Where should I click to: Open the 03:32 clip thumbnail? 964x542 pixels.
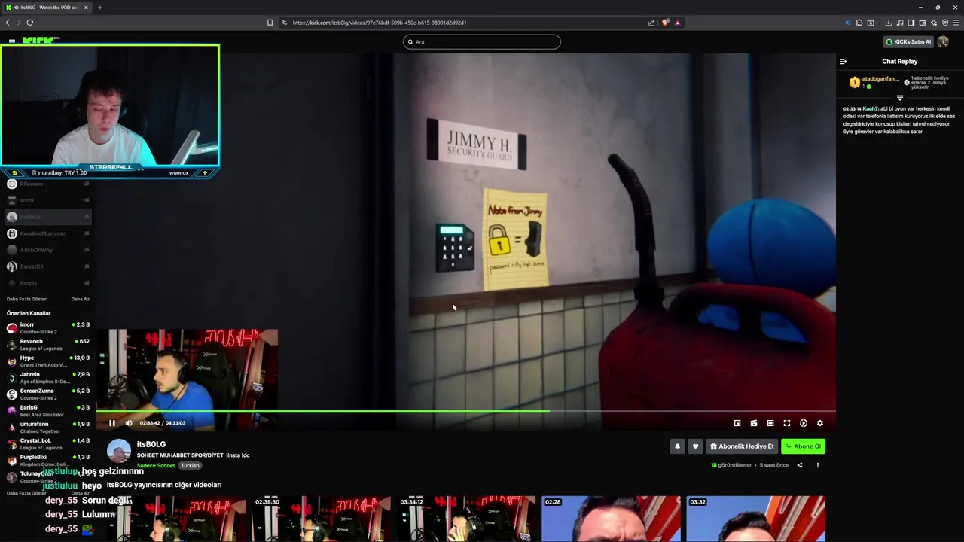(x=755, y=519)
